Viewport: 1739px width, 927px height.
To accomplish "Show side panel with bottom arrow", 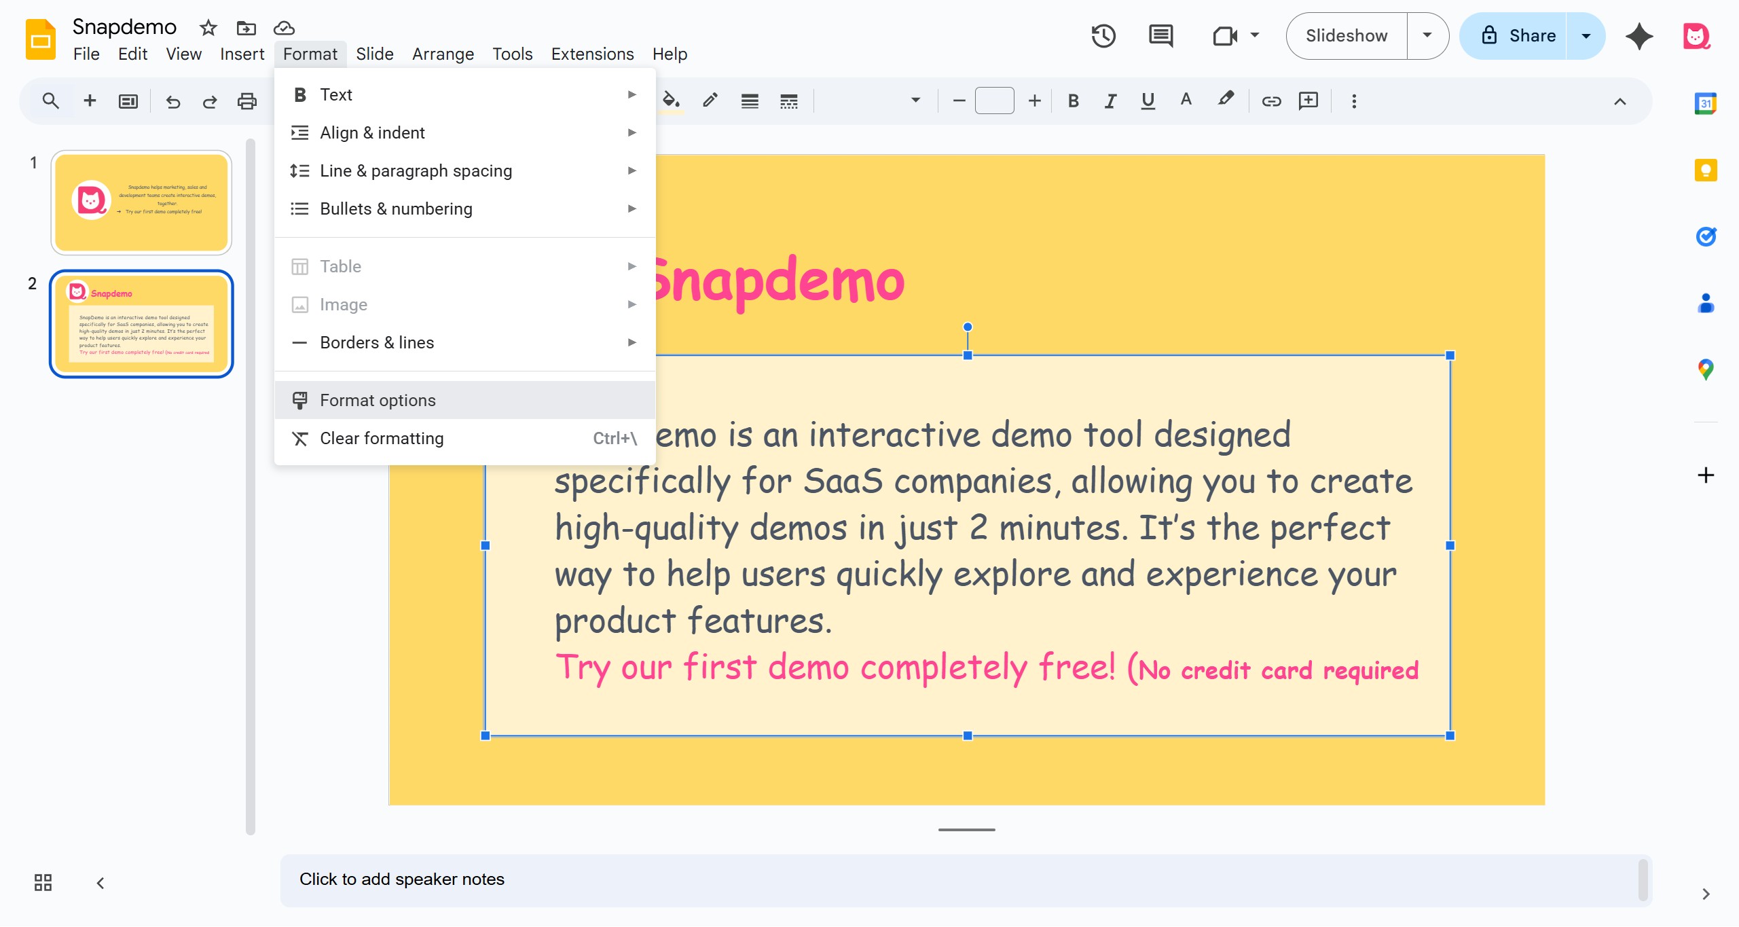I will (1706, 894).
